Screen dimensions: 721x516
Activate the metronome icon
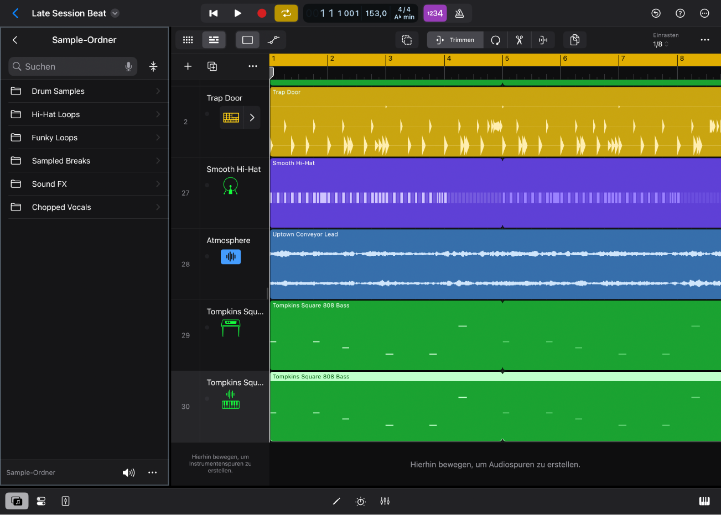tap(460, 13)
